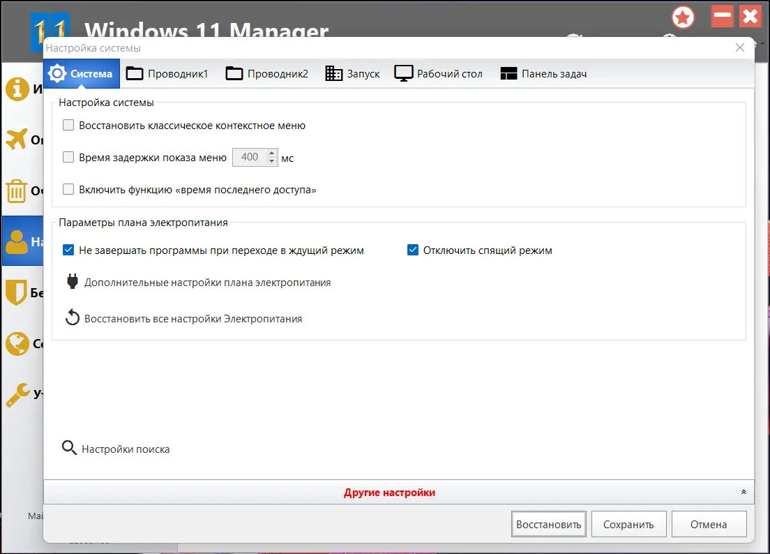Image resolution: width=770 pixels, height=554 pixels.
Task: Click the gear icon on Система tab
Action: click(57, 73)
